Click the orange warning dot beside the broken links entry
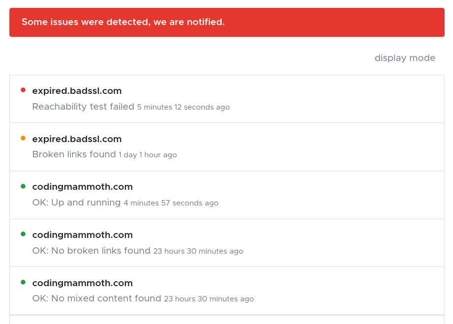Image resolution: width=453 pixels, height=324 pixels. click(x=23, y=138)
